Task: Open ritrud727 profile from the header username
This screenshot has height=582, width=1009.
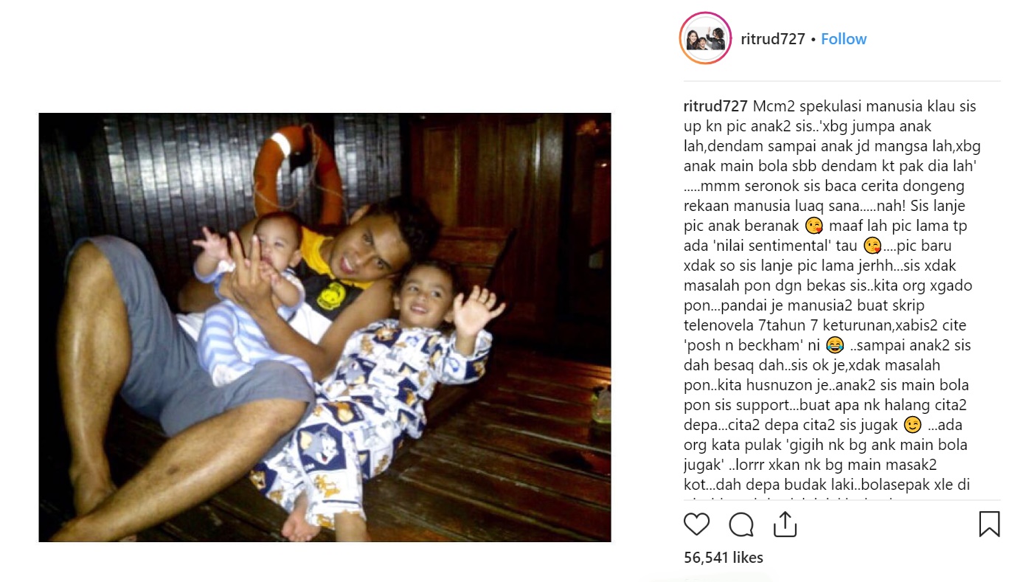Action: click(x=773, y=39)
